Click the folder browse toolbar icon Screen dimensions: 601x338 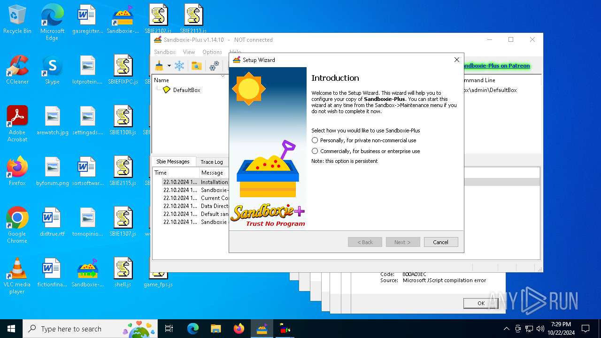pyautogui.click(x=197, y=66)
